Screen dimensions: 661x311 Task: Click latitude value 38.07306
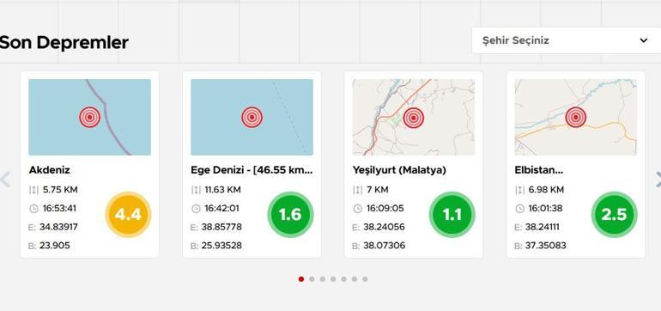[x=384, y=246]
